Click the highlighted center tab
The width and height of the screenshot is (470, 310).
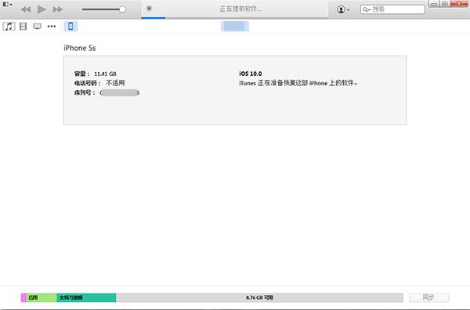[x=235, y=27]
